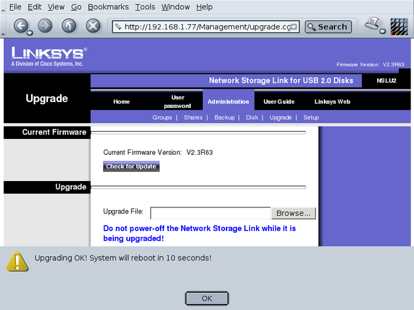Switch to the User password tab
Screen dimensions: 414x310
[178, 101]
